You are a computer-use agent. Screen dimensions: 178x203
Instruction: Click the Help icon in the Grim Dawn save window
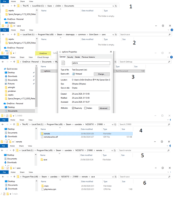(x=172, y=30)
